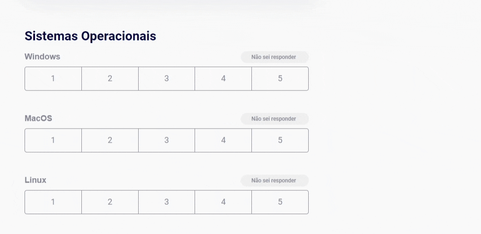This screenshot has width=481, height=234.
Task: Rate Windows as 1
Action: pyautogui.click(x=53, y=79)
